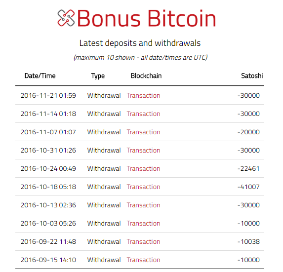Open Transaction link for 2016-11-07 withdrawal
The height and width of the screenshot is (272, 283).
tap(143, 132)
